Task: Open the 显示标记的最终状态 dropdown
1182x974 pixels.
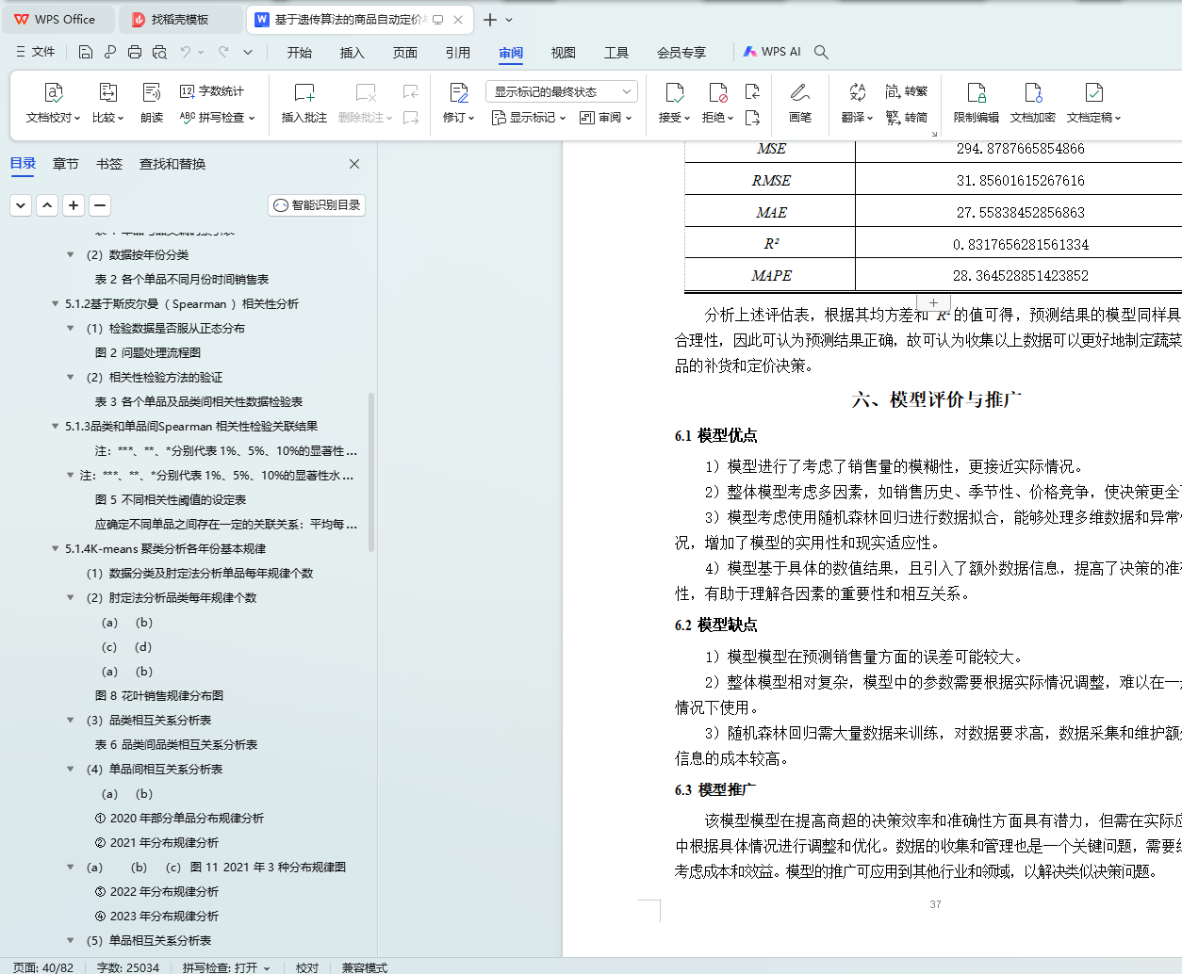Action: (x=562, y=91)
